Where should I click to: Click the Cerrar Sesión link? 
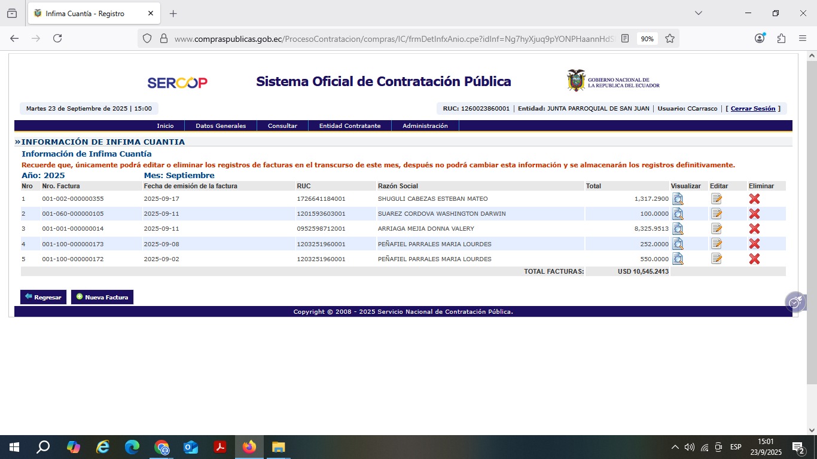752,109
